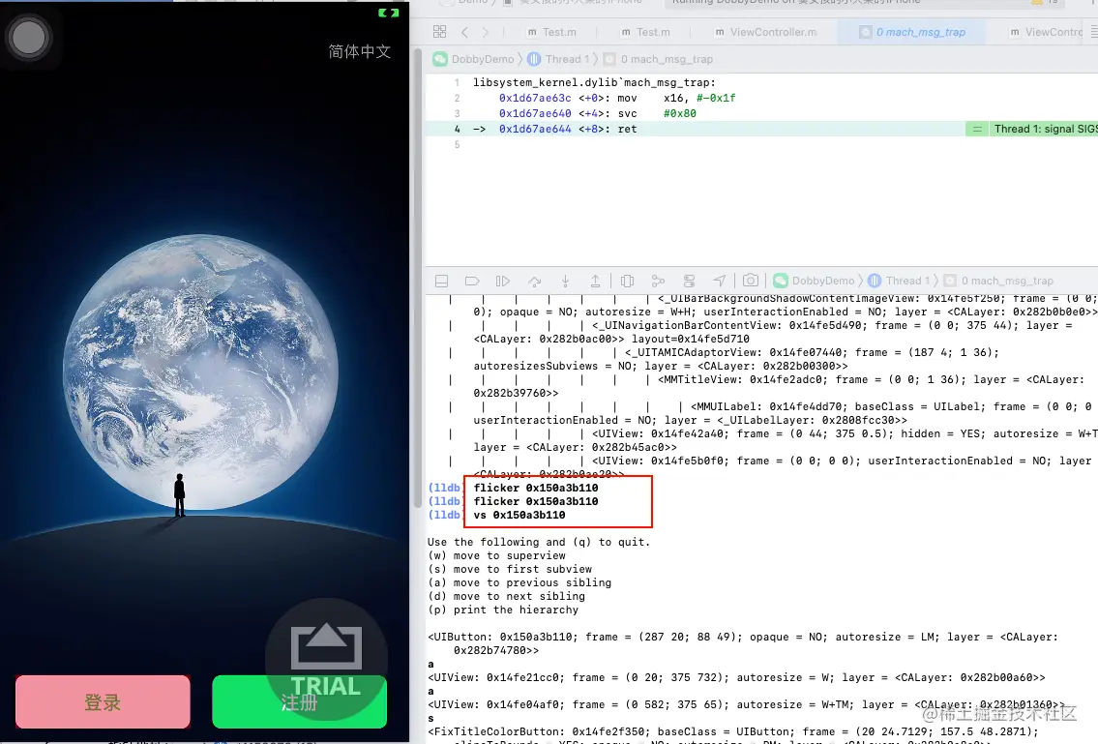The image size is (1098, 744).
Task: Click the '(w) move to superview' line
Action: coord(496,555)
